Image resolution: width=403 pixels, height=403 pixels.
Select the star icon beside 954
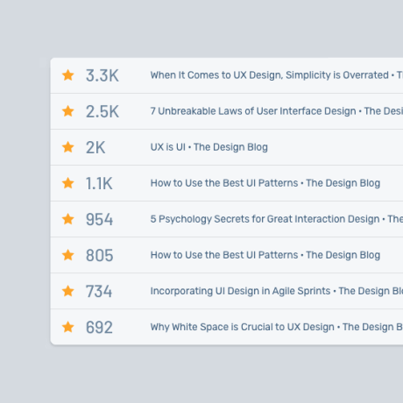(x=68, y=219)
